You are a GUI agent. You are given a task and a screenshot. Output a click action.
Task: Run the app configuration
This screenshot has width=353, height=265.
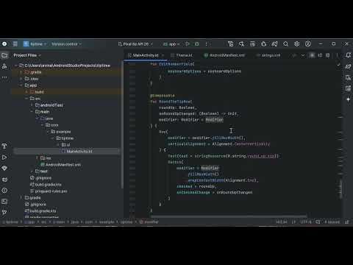188,44
